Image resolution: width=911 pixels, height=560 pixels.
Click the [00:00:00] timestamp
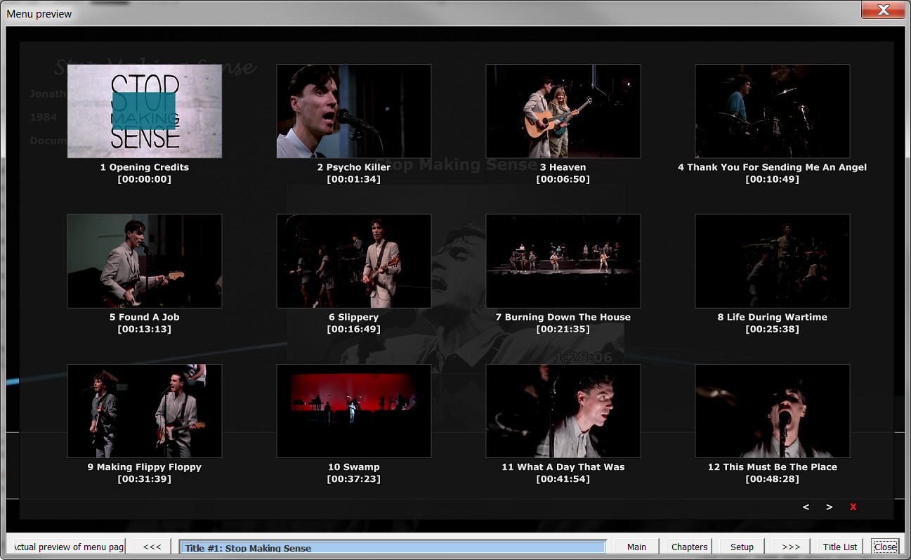click(x=145, y=179)
